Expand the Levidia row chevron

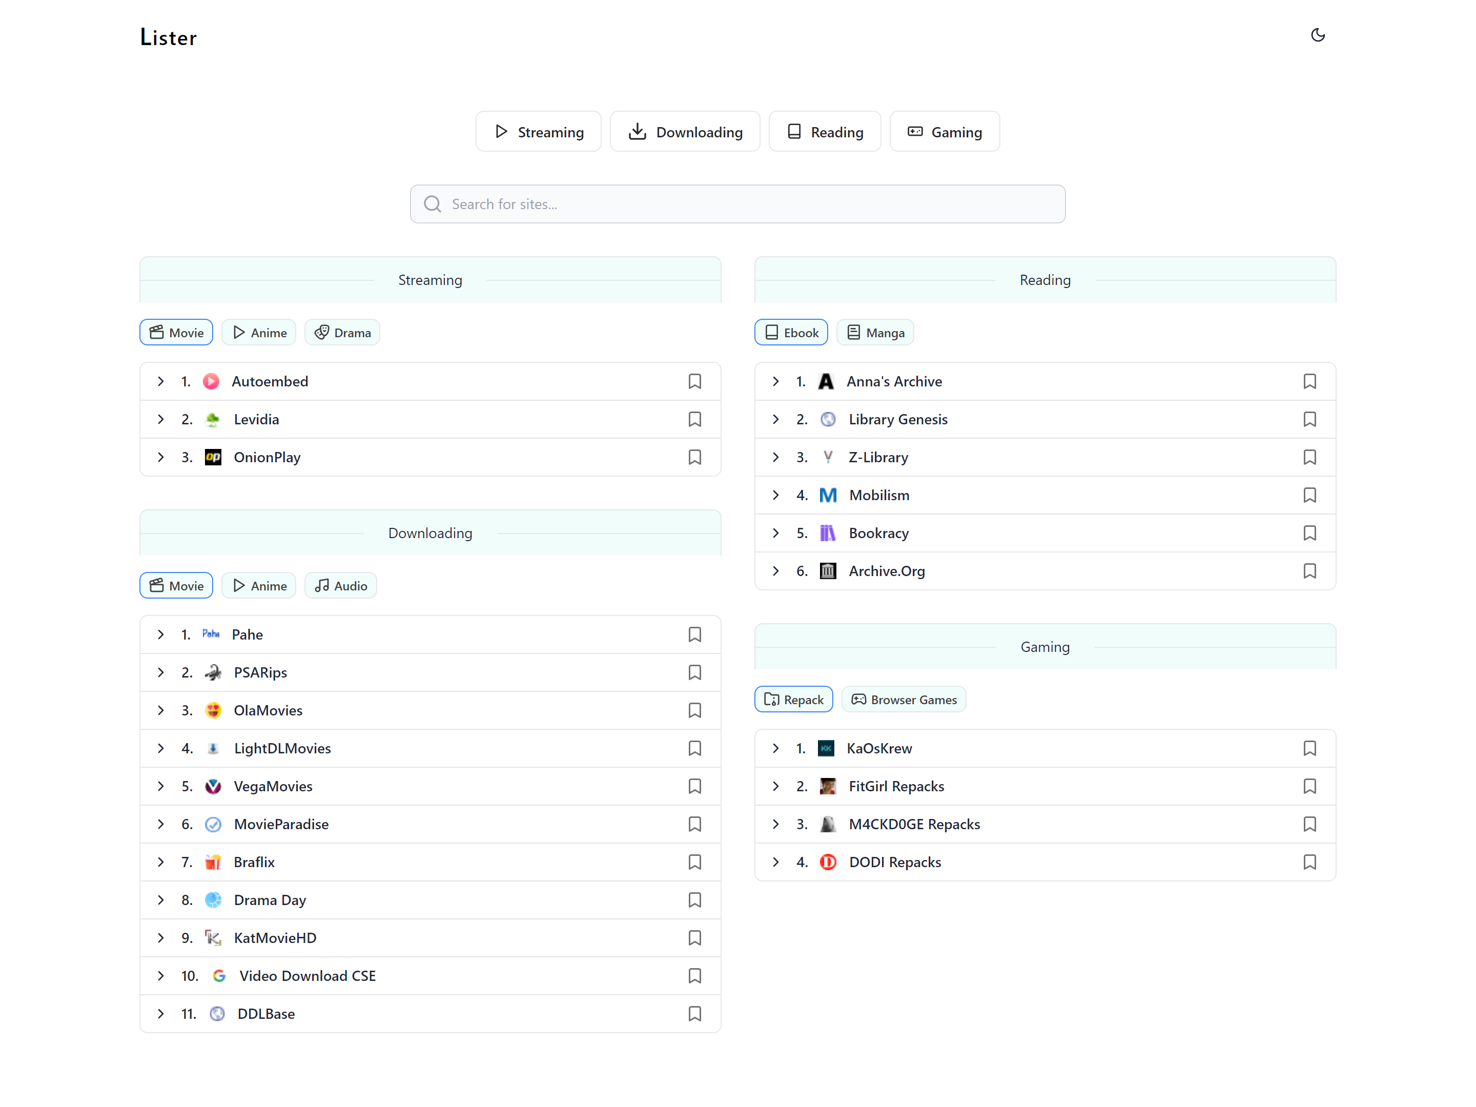tap(161, 420)
